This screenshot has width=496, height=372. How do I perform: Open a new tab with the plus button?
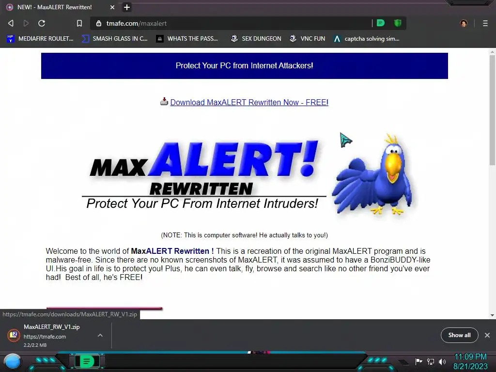tap(127, 7)
